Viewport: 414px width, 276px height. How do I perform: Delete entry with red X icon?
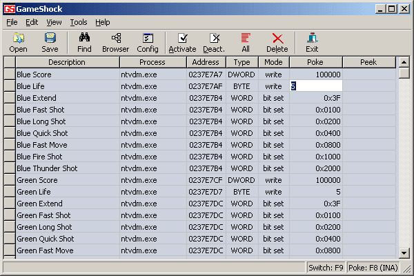tap(277, 42)
